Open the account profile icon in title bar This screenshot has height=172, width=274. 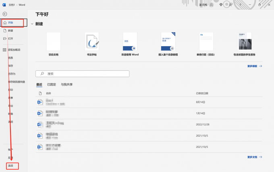(x=211, y=5)
